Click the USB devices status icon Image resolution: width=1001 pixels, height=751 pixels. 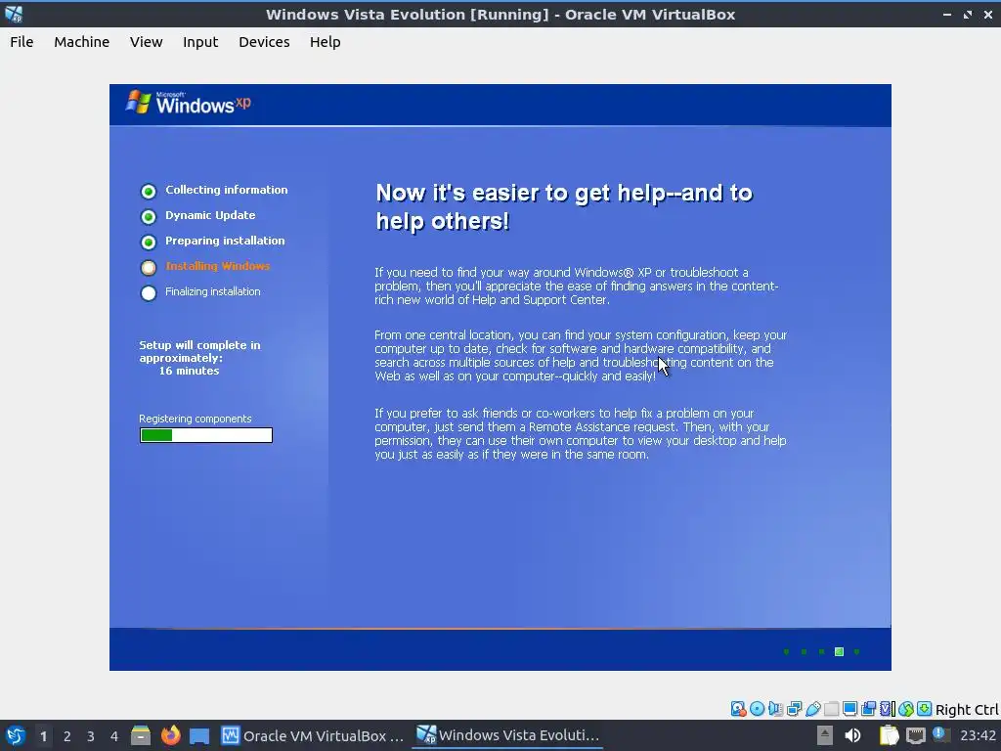[x=812, y=709]
